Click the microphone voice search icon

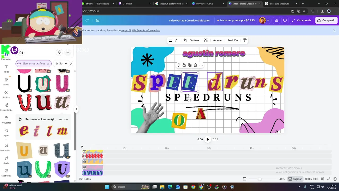(x=59, y=53)
